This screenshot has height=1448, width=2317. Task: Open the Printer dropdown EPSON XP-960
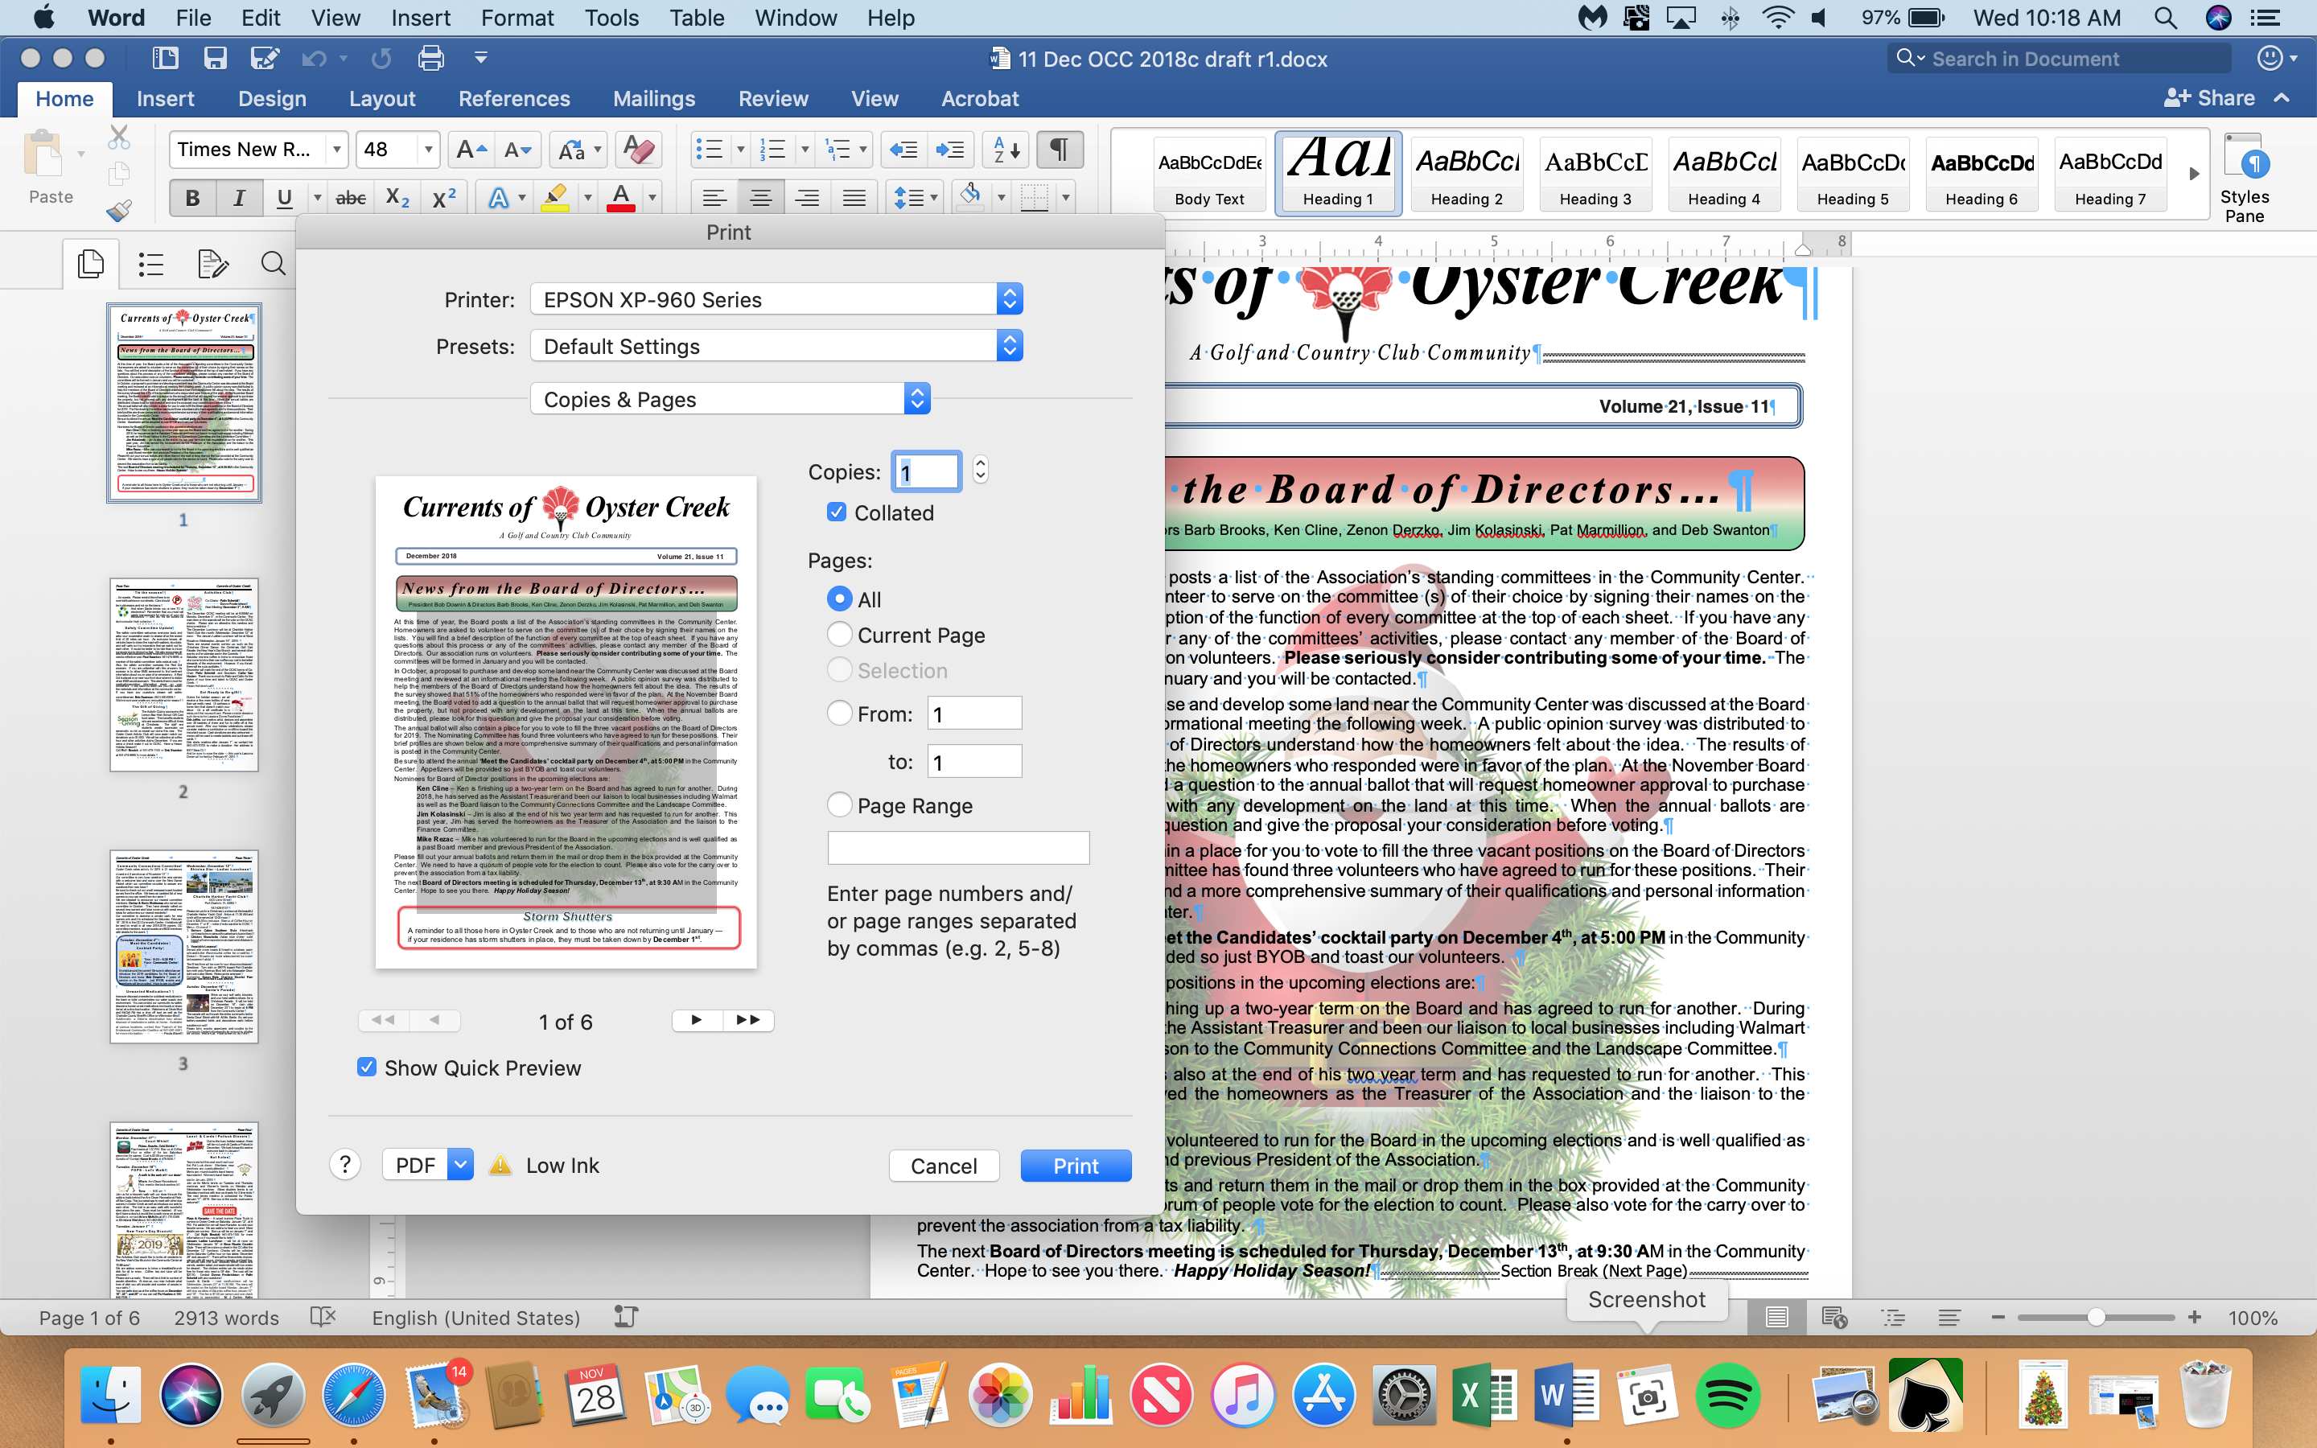coord(776,300)
